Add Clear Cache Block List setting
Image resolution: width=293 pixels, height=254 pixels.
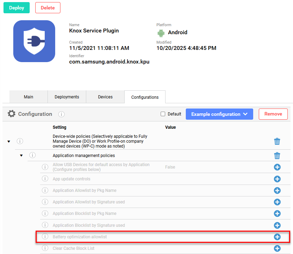click(x=277, y=248)
